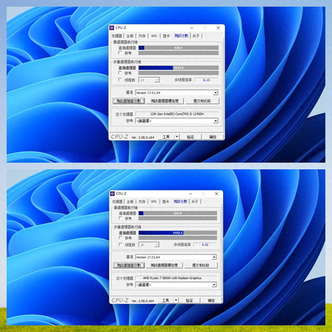Close the i5-12450H CPU-Z window
The height and width of the screenshot is (332, 332).
coord(218,28)
